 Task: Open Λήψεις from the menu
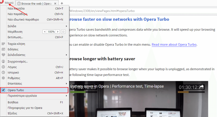[x=35, y=67]
